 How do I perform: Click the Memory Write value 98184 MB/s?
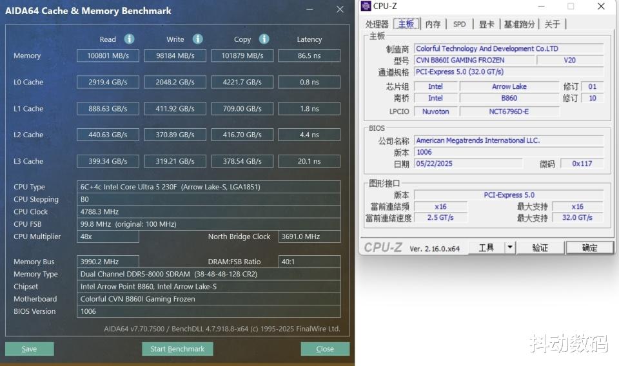click(x=175, y=55)
